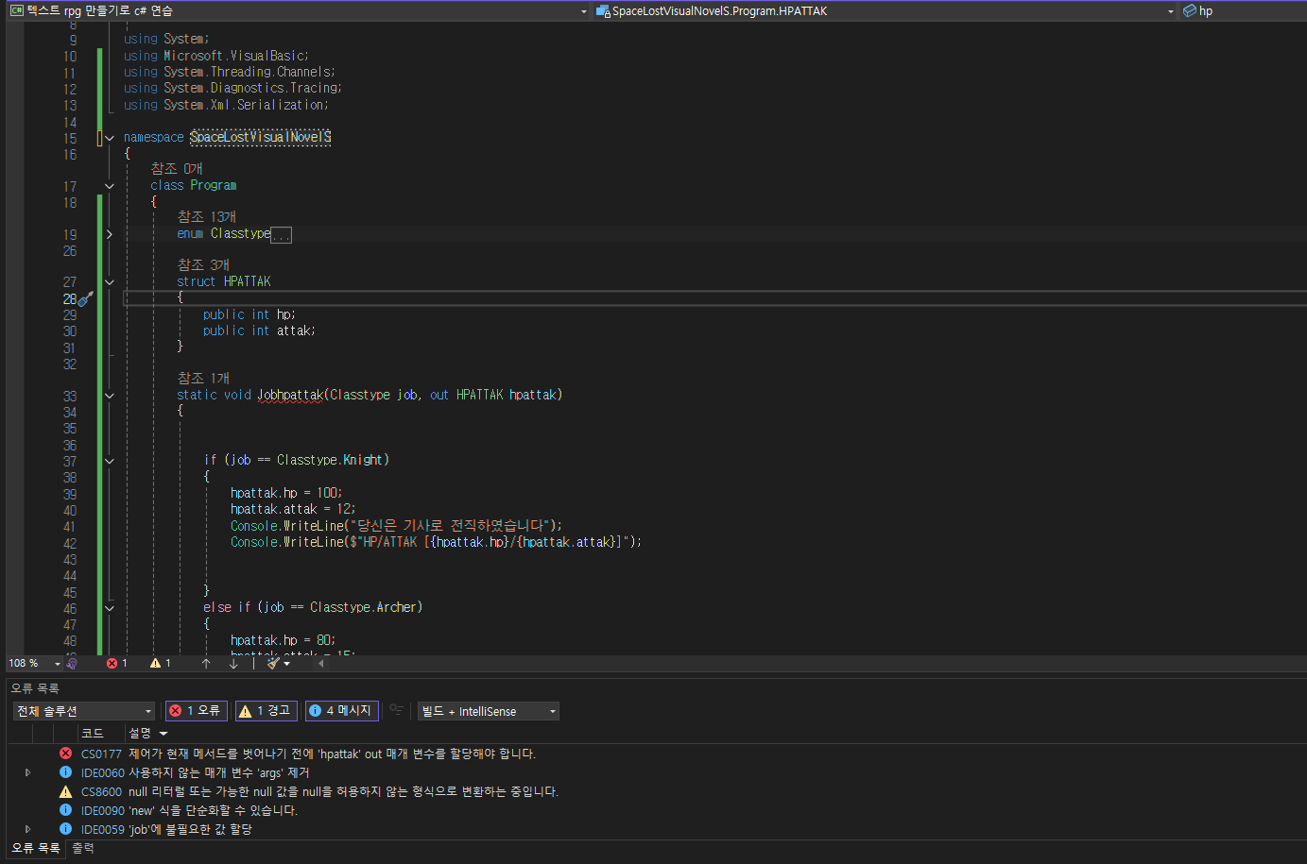Screen dimensions: 1307x864
Task: Click the 'hpattak.attak = 12;' statement
Action: (x=293, y=509)
